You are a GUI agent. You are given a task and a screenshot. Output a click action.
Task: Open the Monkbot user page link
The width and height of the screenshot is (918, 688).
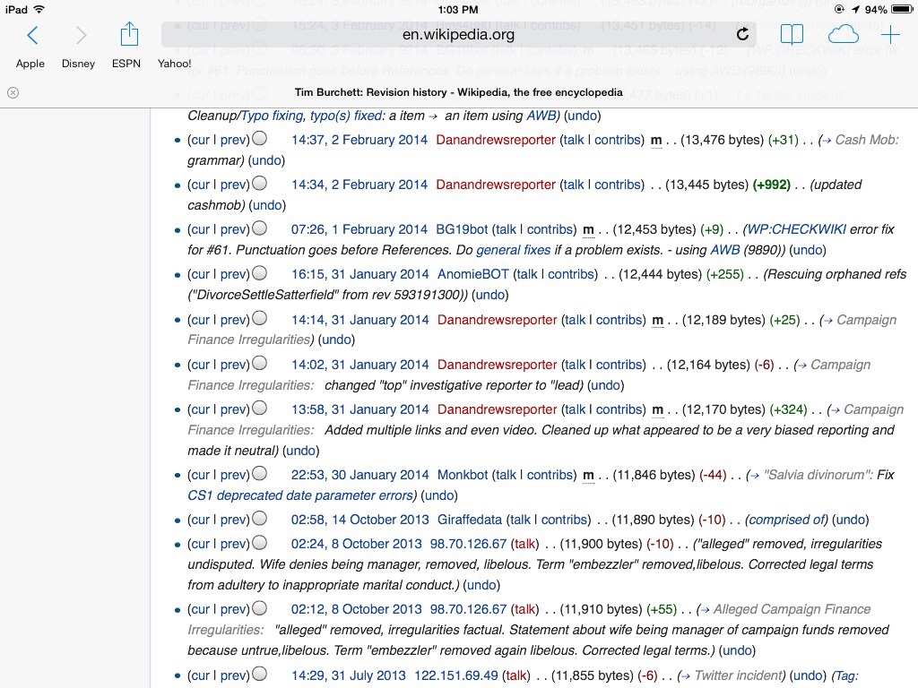point(463,475)
